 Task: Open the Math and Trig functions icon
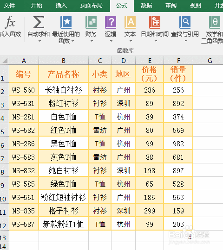coord(215,22)
